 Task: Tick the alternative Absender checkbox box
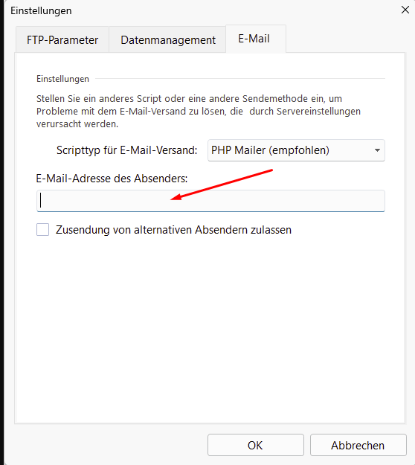[x=42, y=230]
